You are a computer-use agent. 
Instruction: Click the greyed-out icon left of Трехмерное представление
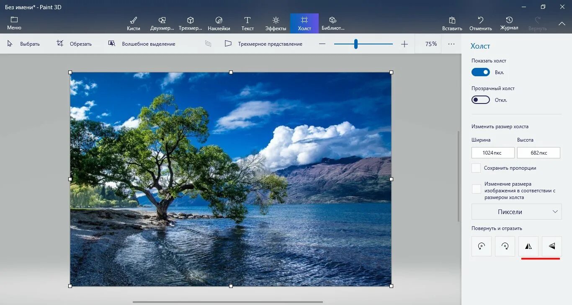coord(208,44)
